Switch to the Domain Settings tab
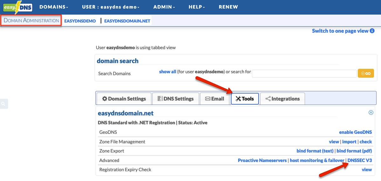The height and width of the screenshot is (181, 381). (x=124, y=99)
